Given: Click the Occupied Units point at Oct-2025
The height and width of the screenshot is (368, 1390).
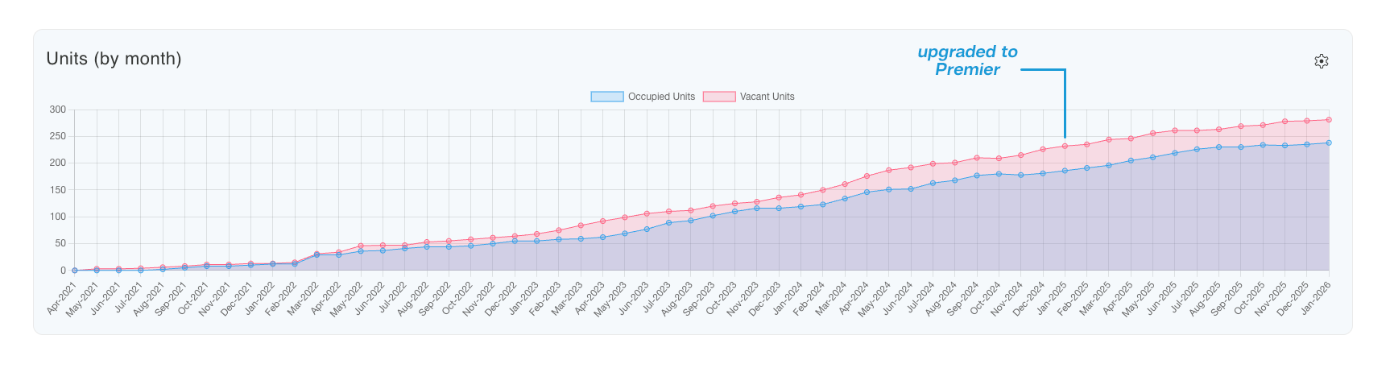Looking at the screenshot, I should (1263, 145).
